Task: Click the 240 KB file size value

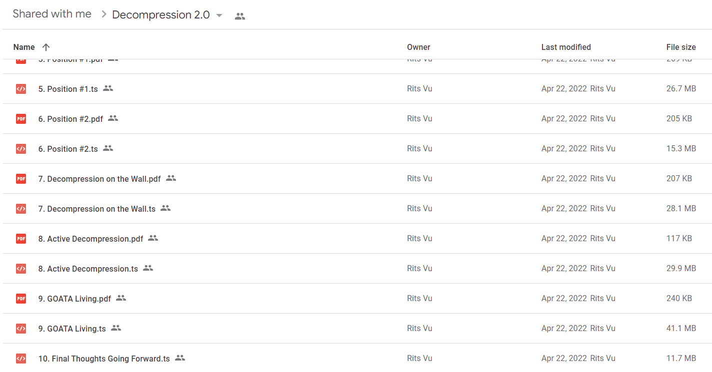Action: [679, 299]
